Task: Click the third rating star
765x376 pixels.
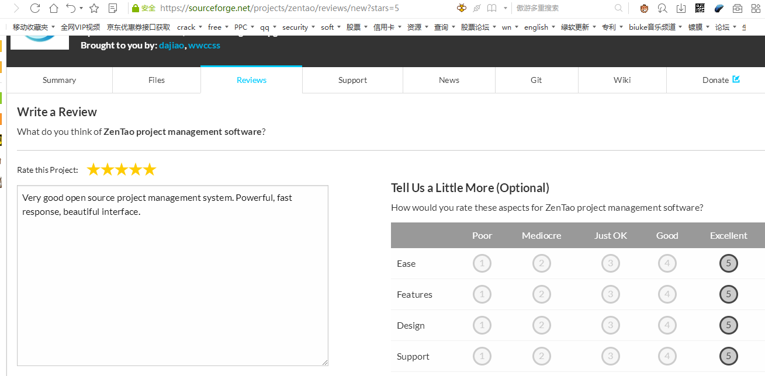Action: point(122,169)
